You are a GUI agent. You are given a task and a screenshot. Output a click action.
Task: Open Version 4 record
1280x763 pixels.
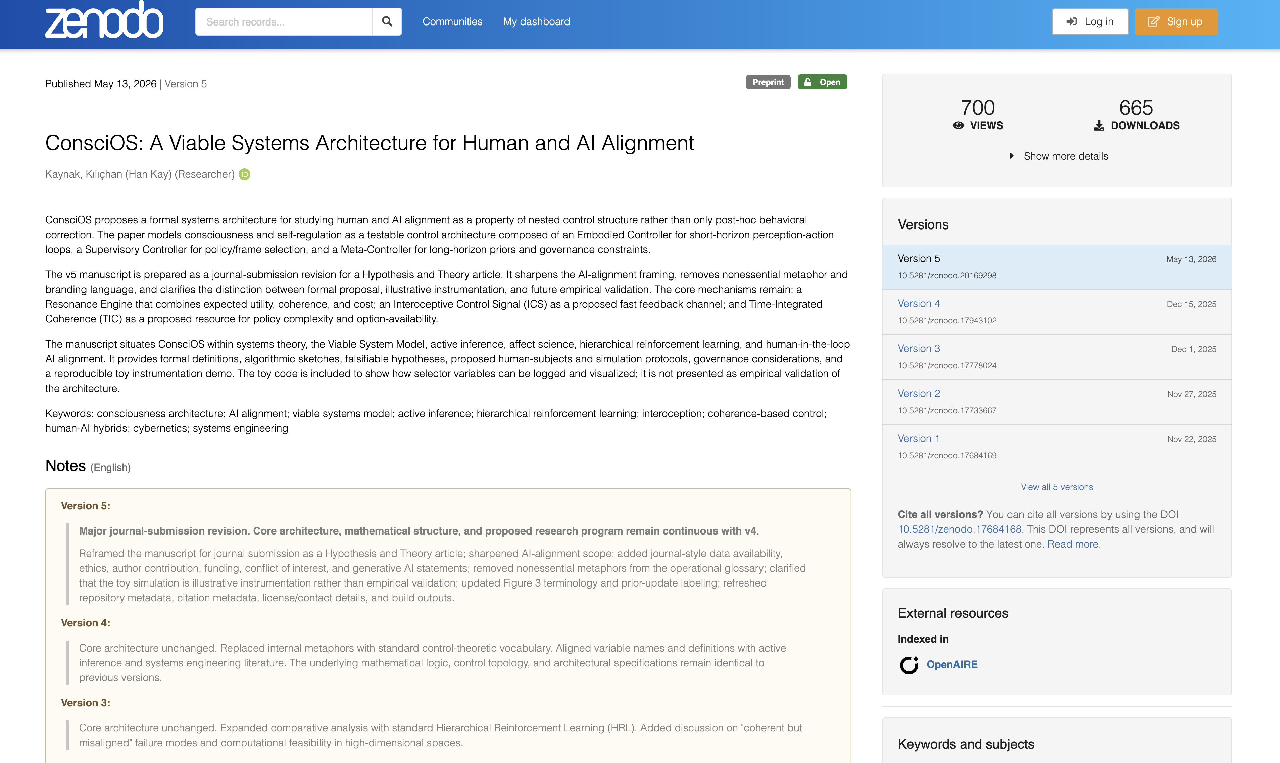pos(919,303)
